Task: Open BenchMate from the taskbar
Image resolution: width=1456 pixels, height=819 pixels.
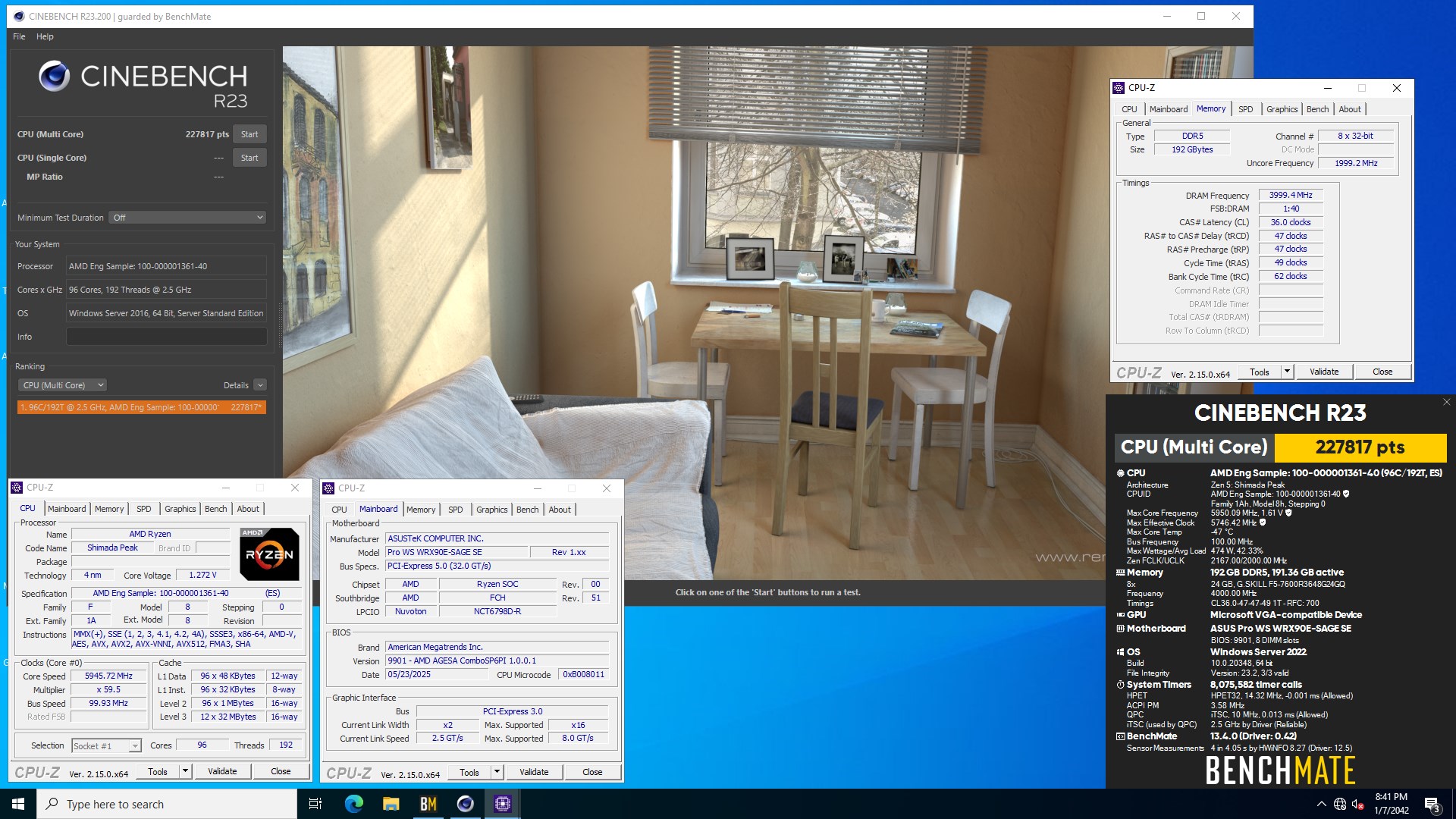Action: pos(427,804)
